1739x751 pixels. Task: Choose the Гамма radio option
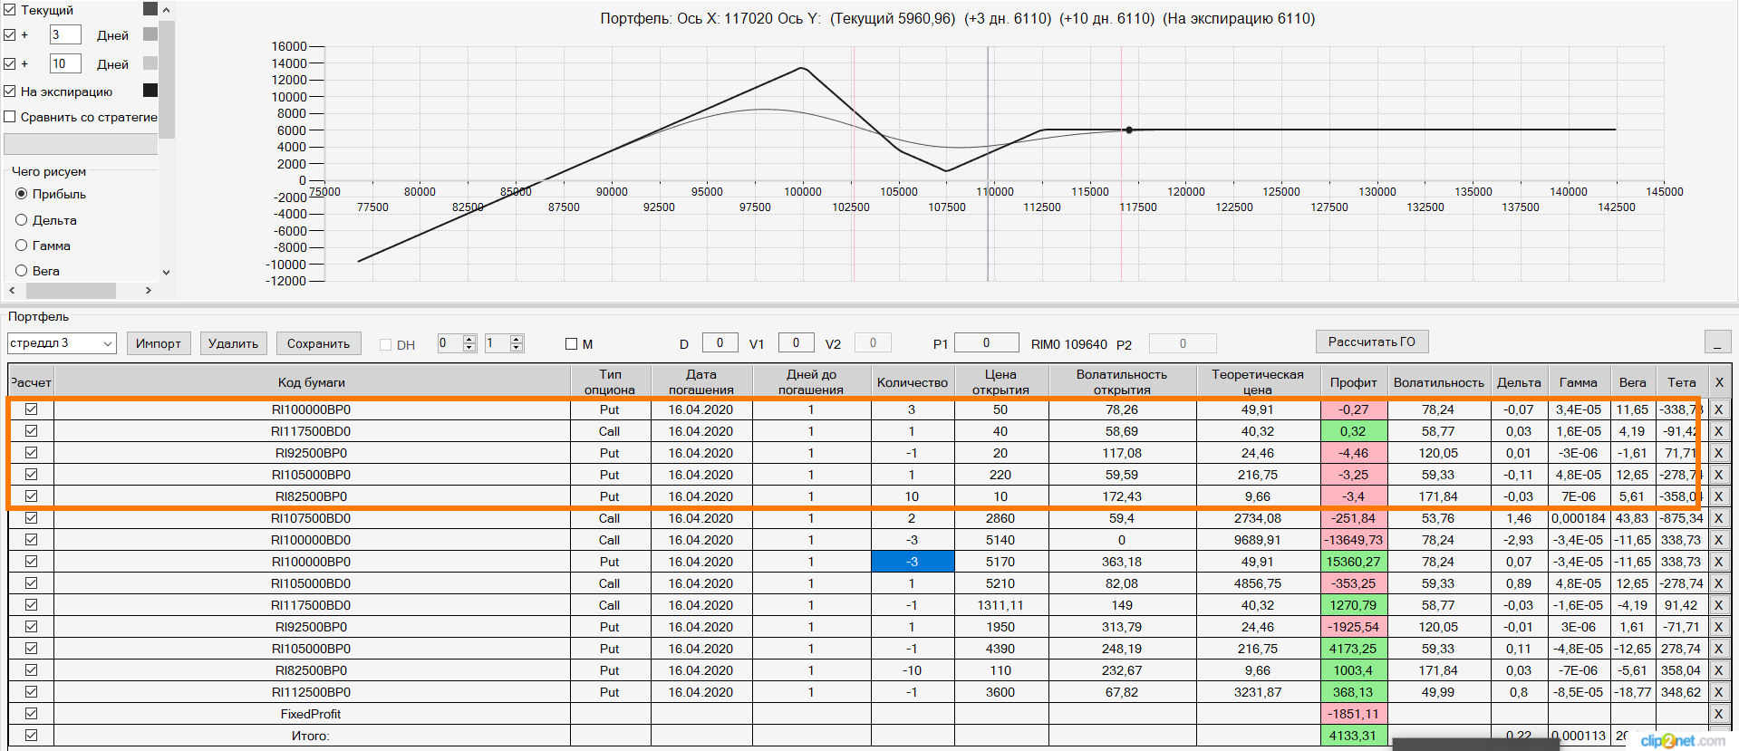pyautogui.click(x=22, y=246)
